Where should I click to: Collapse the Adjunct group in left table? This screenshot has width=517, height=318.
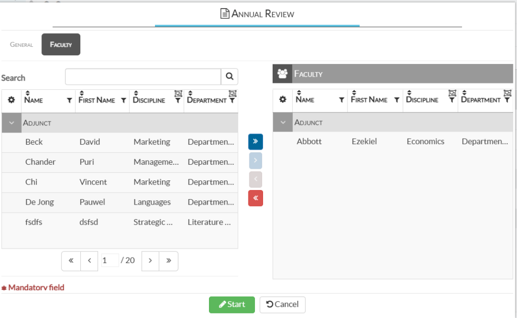[12, 122]
